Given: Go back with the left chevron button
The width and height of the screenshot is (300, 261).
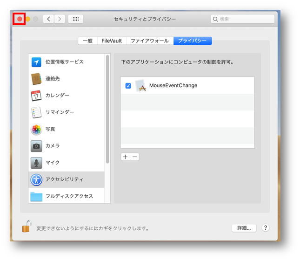Looking at the screenshot, I should tap(48, 19).
